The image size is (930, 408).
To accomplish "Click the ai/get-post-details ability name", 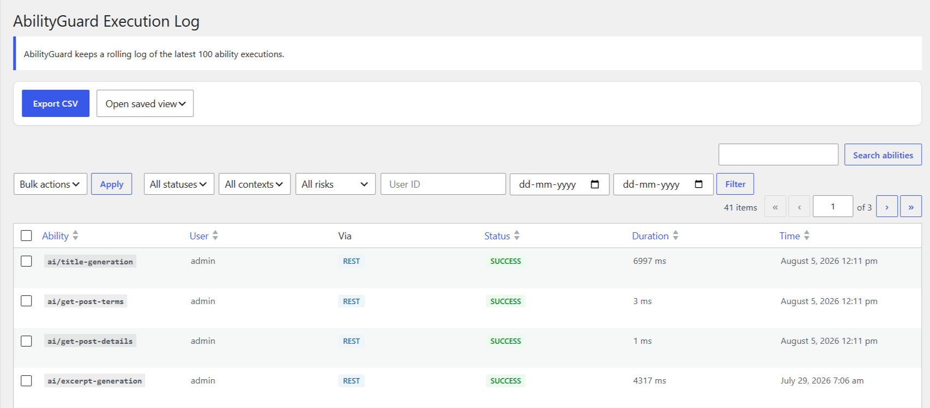I will [x=90, y=341].
